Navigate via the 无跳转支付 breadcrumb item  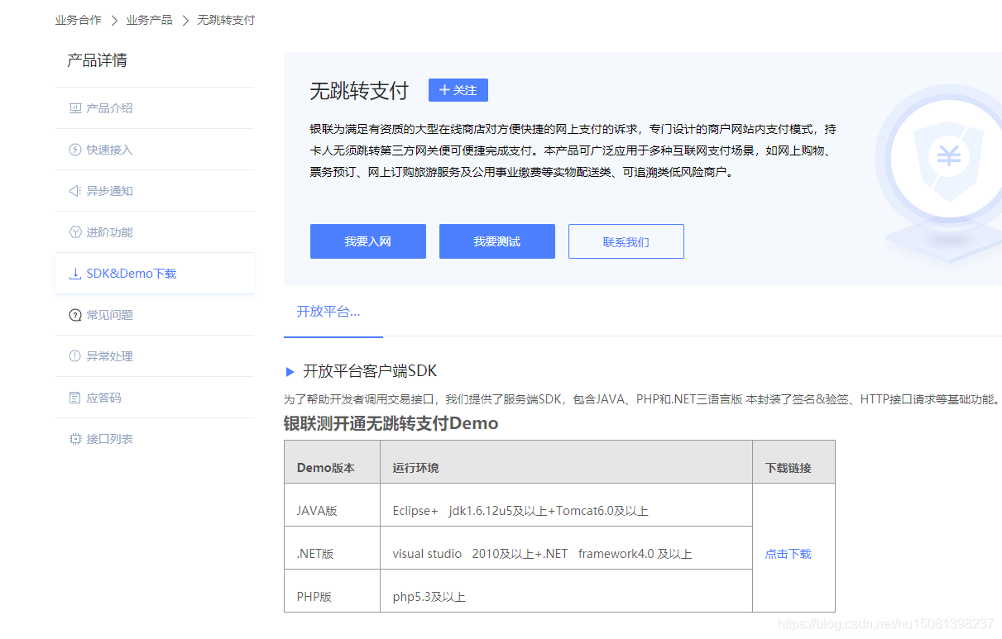coord(223,19)
